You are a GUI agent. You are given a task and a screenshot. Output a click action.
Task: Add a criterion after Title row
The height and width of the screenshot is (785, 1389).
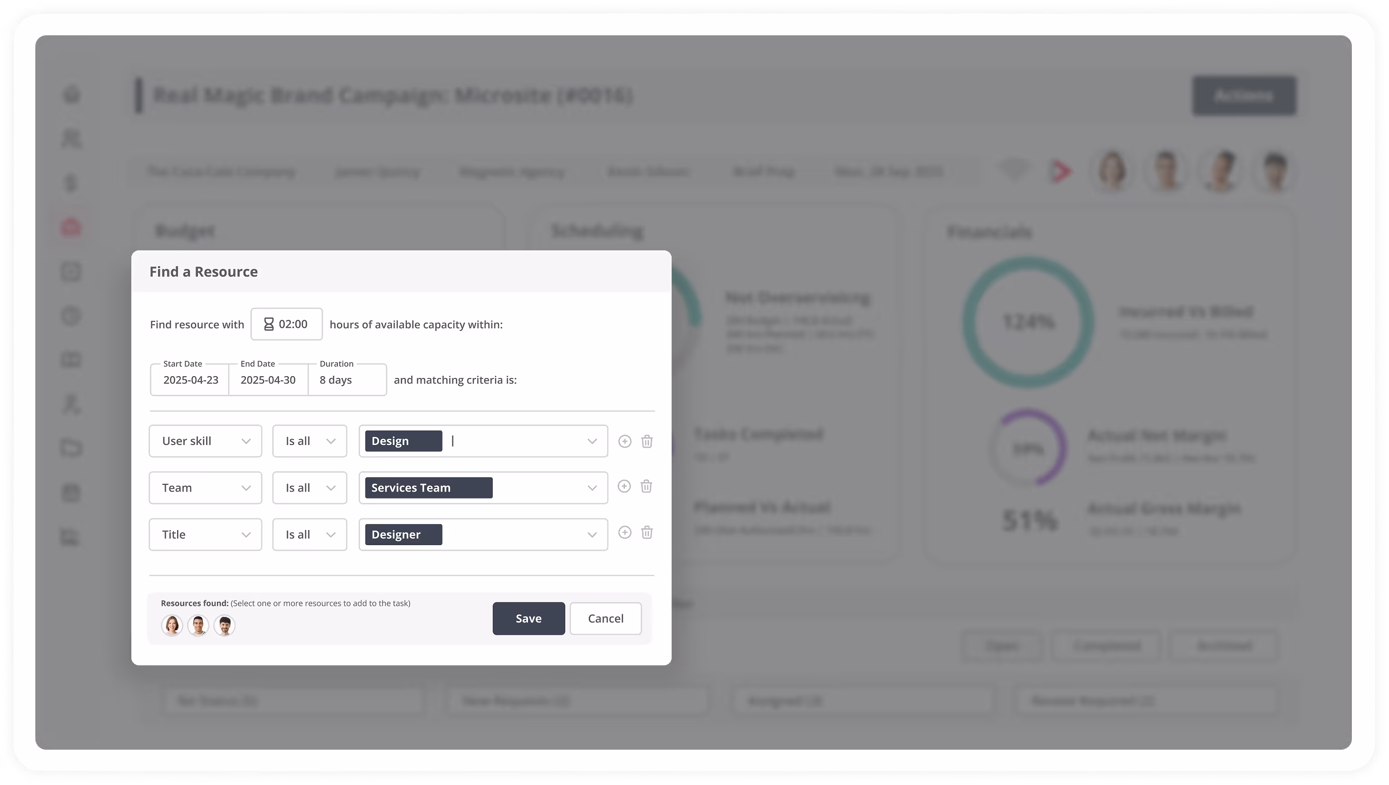point(625,533)
